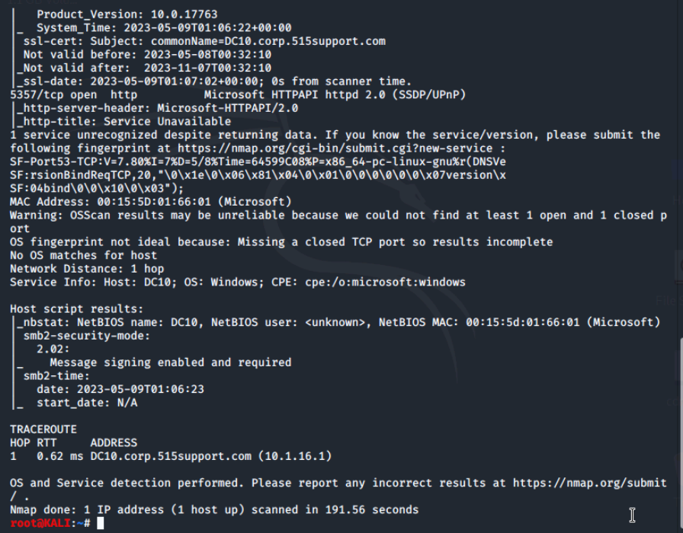Click the 'Host script results:' heading
The width and height of the screenshot is (683, 533).
77,309
